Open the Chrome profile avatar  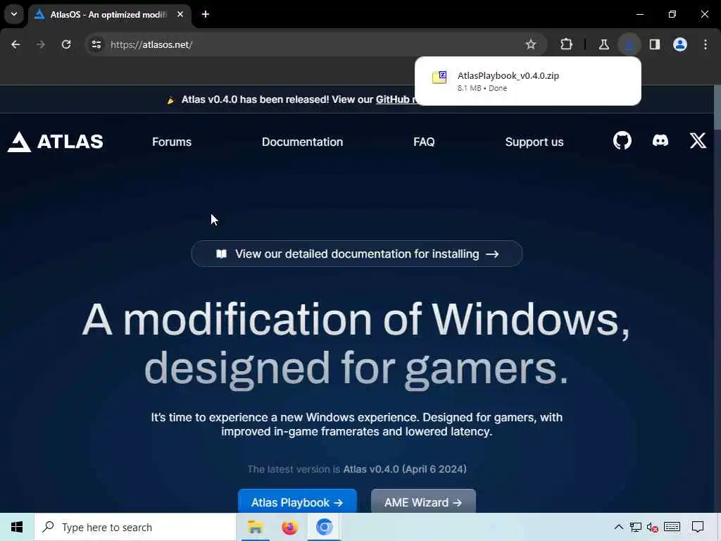680,44
